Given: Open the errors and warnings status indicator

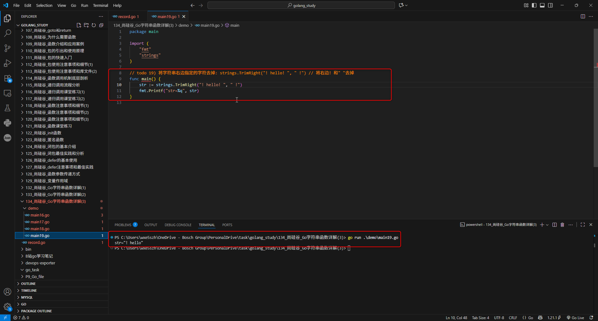Looking at the screenshot, I should pos(21,318).
